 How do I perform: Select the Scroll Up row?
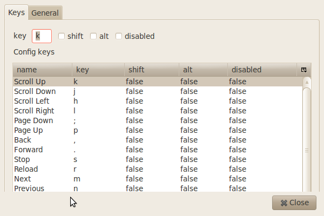click(157, 82)
